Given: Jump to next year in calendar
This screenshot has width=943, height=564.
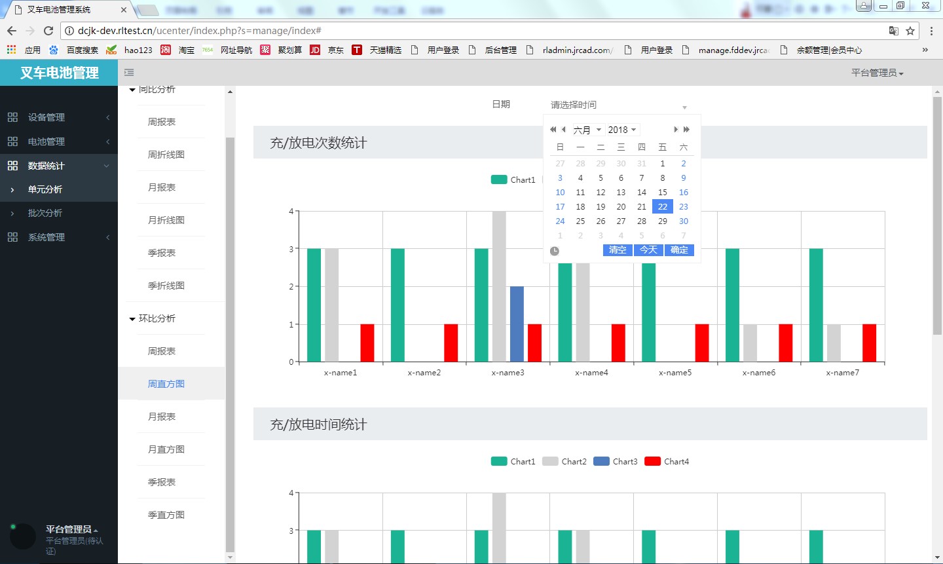Looking at the screenshot, I should (x=686, y=130).
